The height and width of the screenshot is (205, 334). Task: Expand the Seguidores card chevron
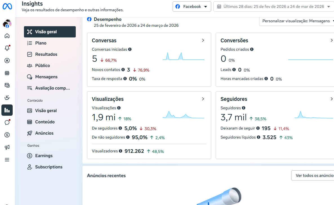tap(331, 99)
